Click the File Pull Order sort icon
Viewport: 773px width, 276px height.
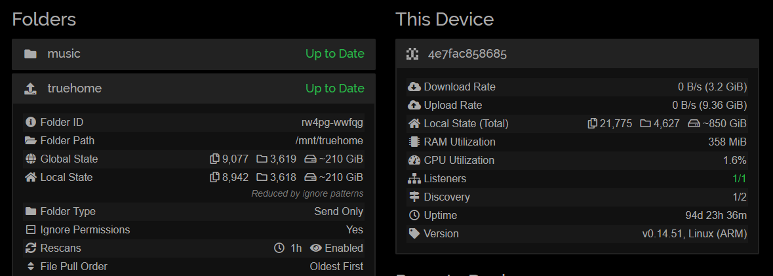click(x=31, y=267)
